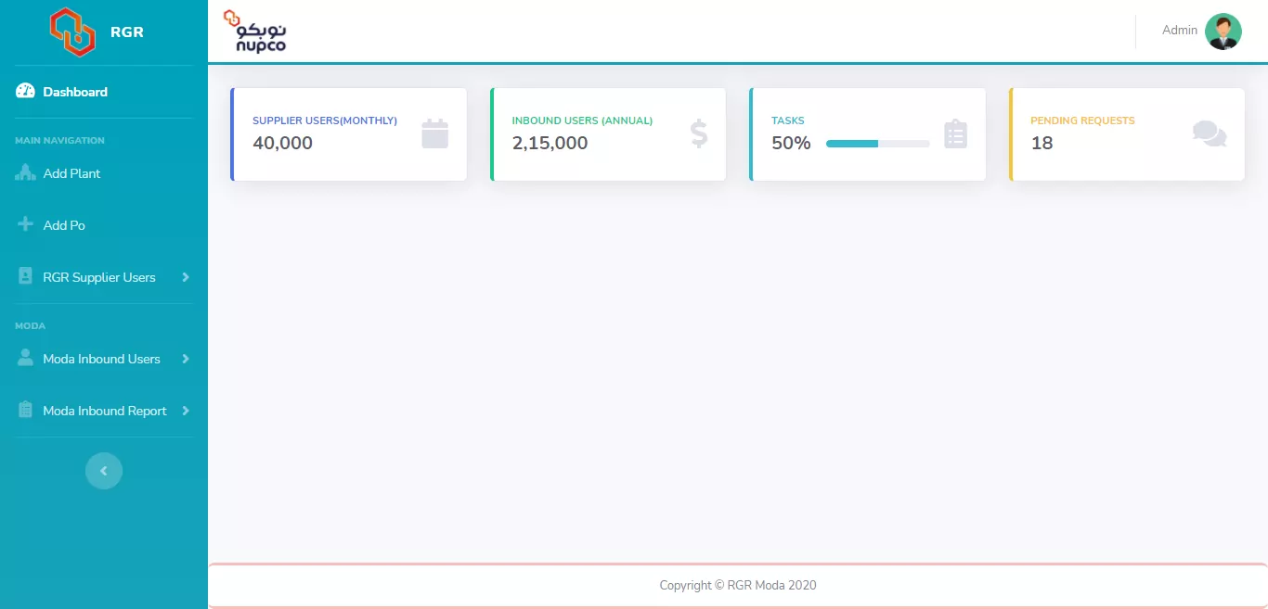
Task: Select Add Plant in the sidebar
Action: pyautogui.click(x=71, y=173)
